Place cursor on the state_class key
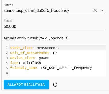109x94 pixels. (21, 48)
